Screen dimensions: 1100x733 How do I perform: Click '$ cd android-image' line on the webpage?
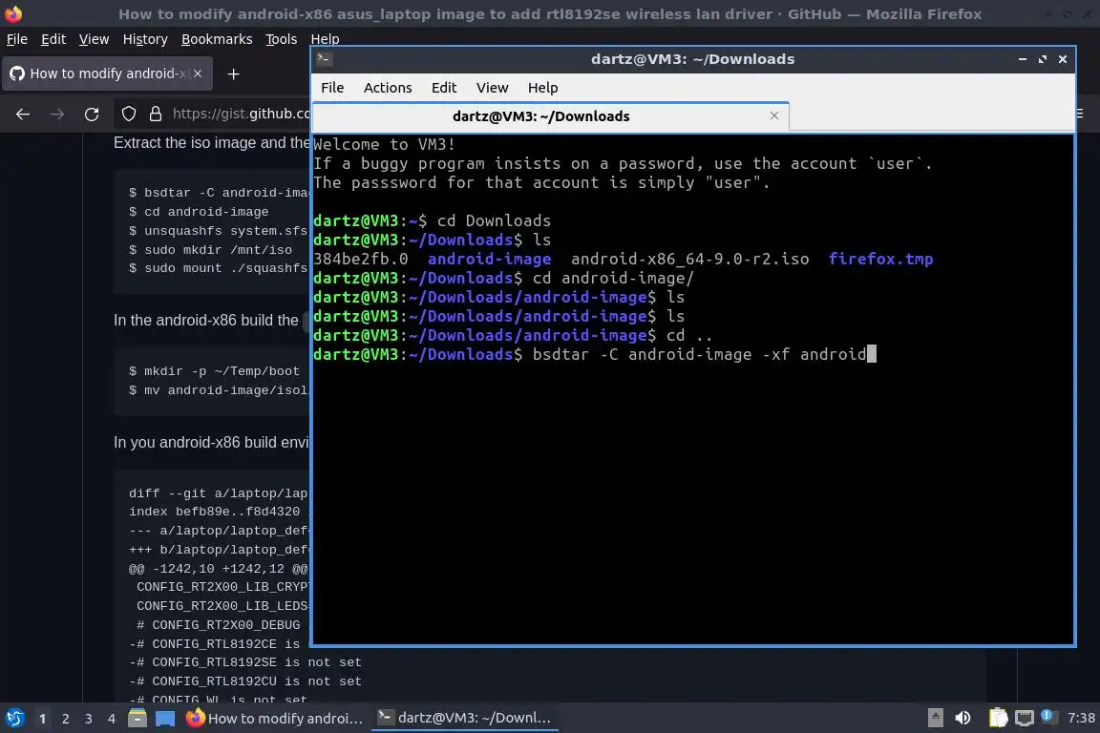pyautogui.click(x=199, y=212)
